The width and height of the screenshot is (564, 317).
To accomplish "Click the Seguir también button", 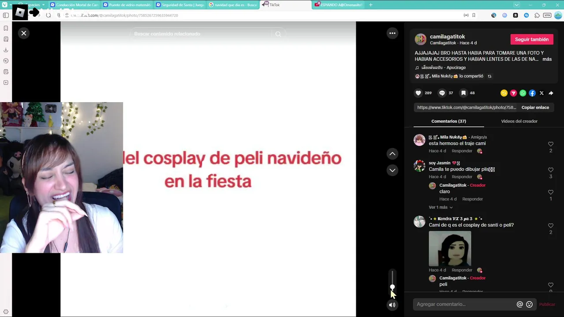I will pos(532,39).
